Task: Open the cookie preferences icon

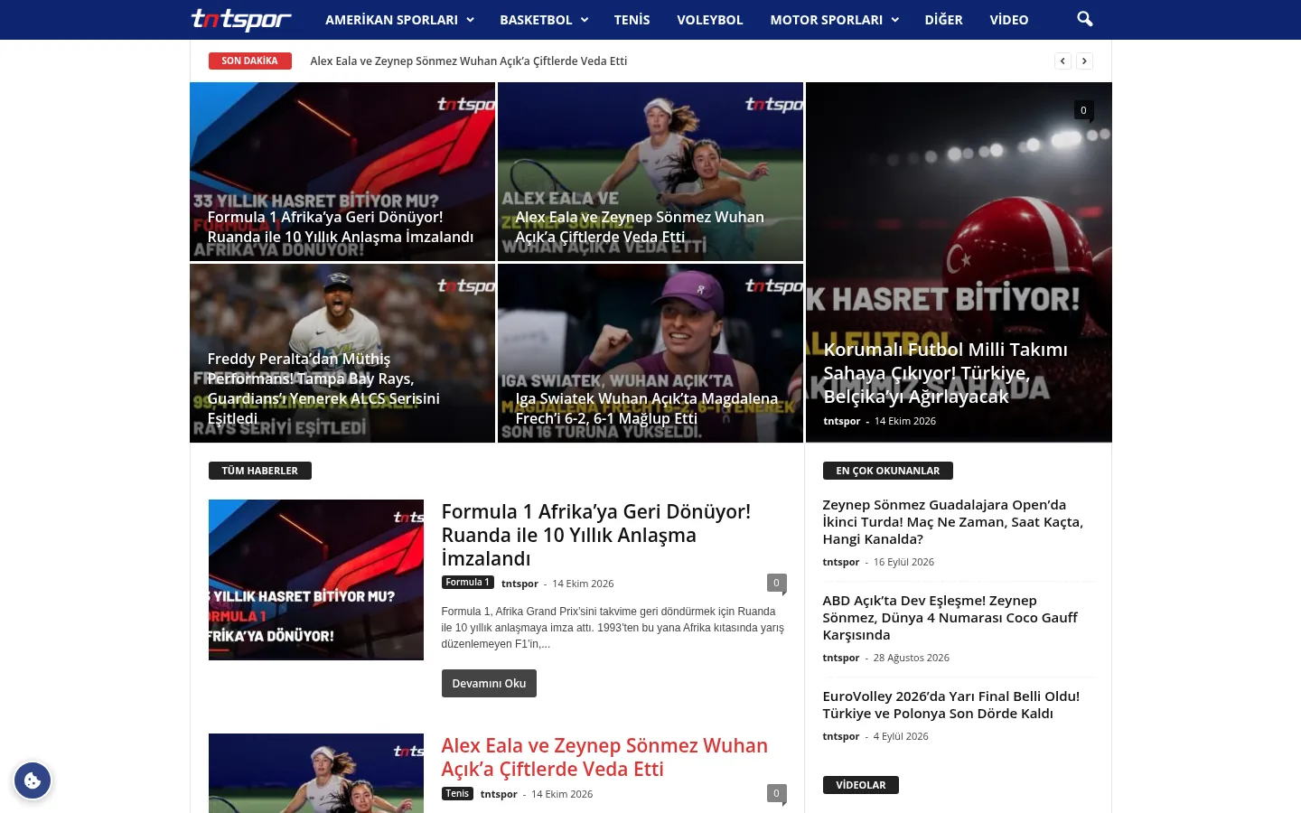Action: tap(33, 780)
